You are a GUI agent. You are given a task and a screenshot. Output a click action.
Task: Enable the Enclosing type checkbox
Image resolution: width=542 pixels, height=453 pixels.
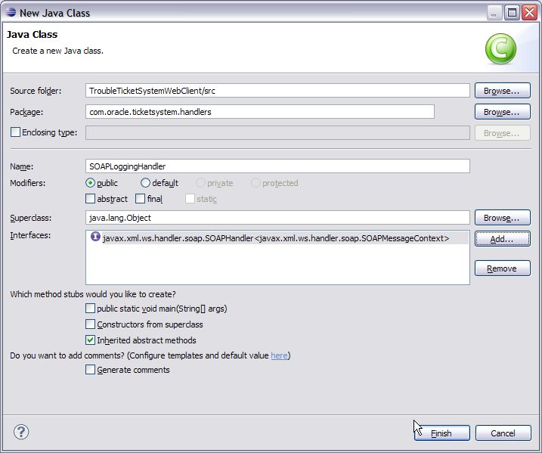pyautogui.click(x=16, y=132)
